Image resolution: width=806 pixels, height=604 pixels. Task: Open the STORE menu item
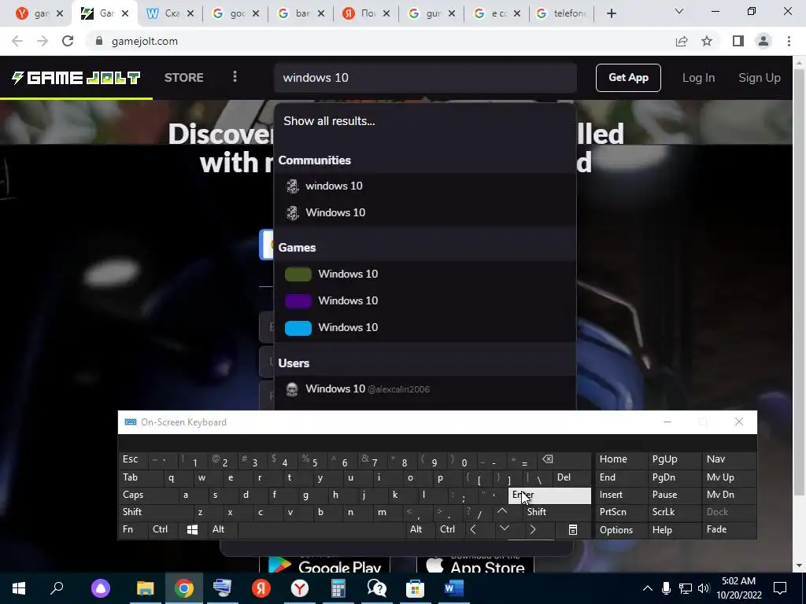[184, 78]
